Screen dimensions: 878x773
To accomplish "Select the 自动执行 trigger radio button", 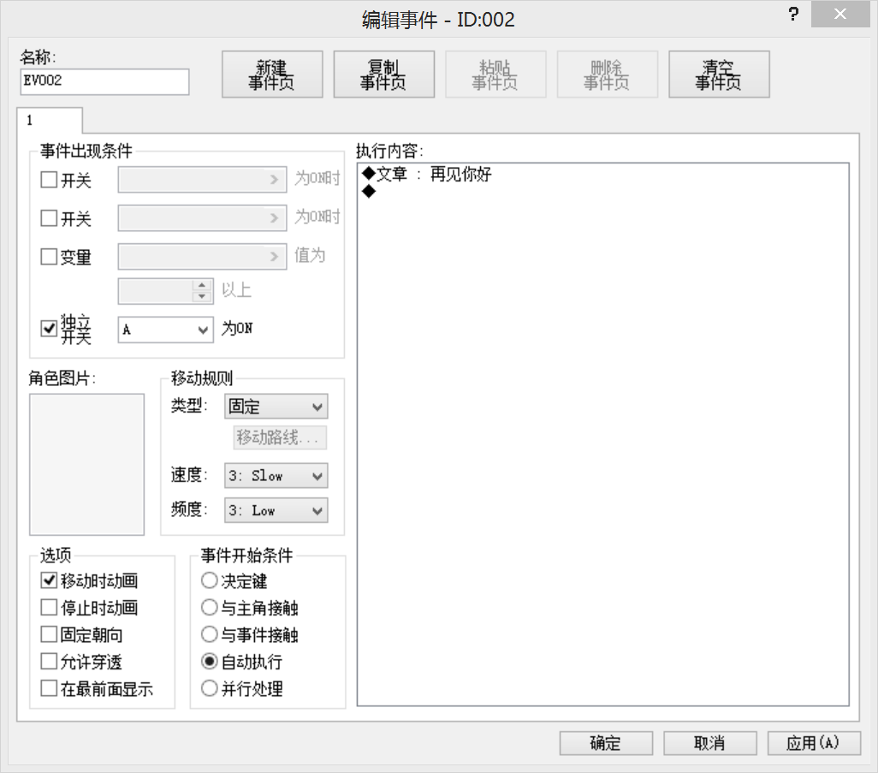I will [x=210, y=662].
